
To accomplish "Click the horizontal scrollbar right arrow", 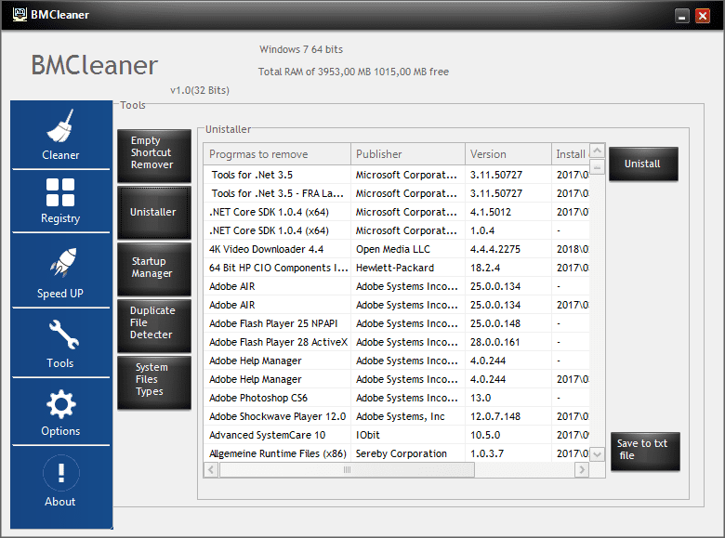I will click(x=582, y=470).
